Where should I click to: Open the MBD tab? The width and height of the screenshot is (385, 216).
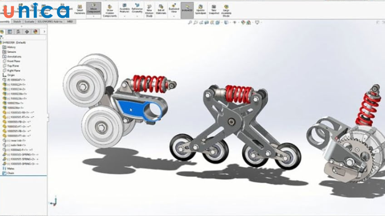point(70,22)
